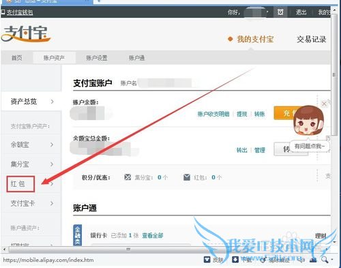Click 转出 link for 余额宝
Screen dimensions: 341x268
[241, 150]
